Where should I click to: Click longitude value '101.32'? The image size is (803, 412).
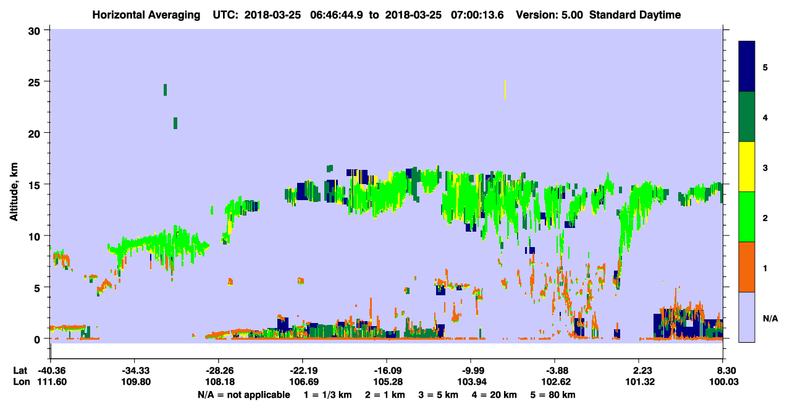tap(639, 382)
